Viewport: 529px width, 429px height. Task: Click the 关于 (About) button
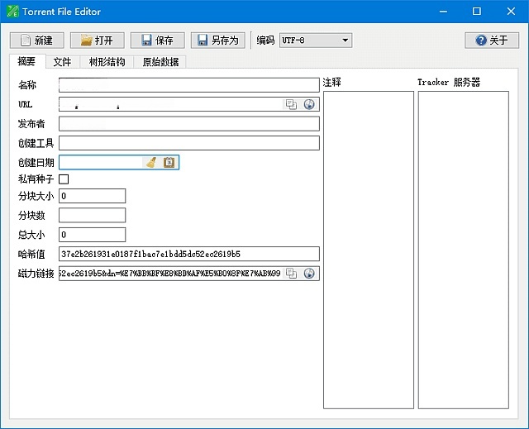(492, 41)
